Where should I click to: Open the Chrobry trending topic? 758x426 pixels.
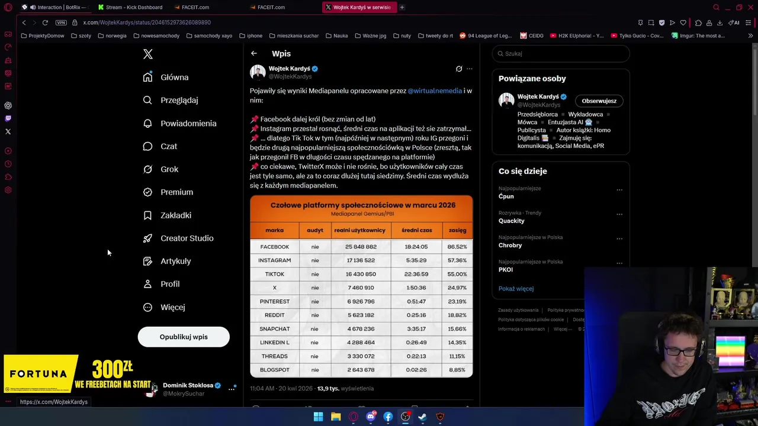coord(510,245)
